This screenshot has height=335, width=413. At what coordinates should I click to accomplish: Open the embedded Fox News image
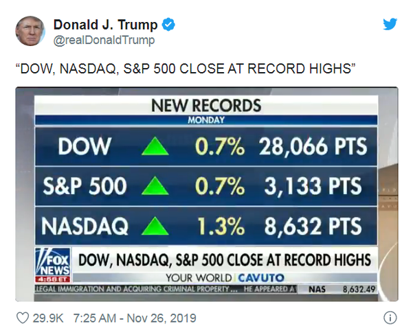[207, 194]
